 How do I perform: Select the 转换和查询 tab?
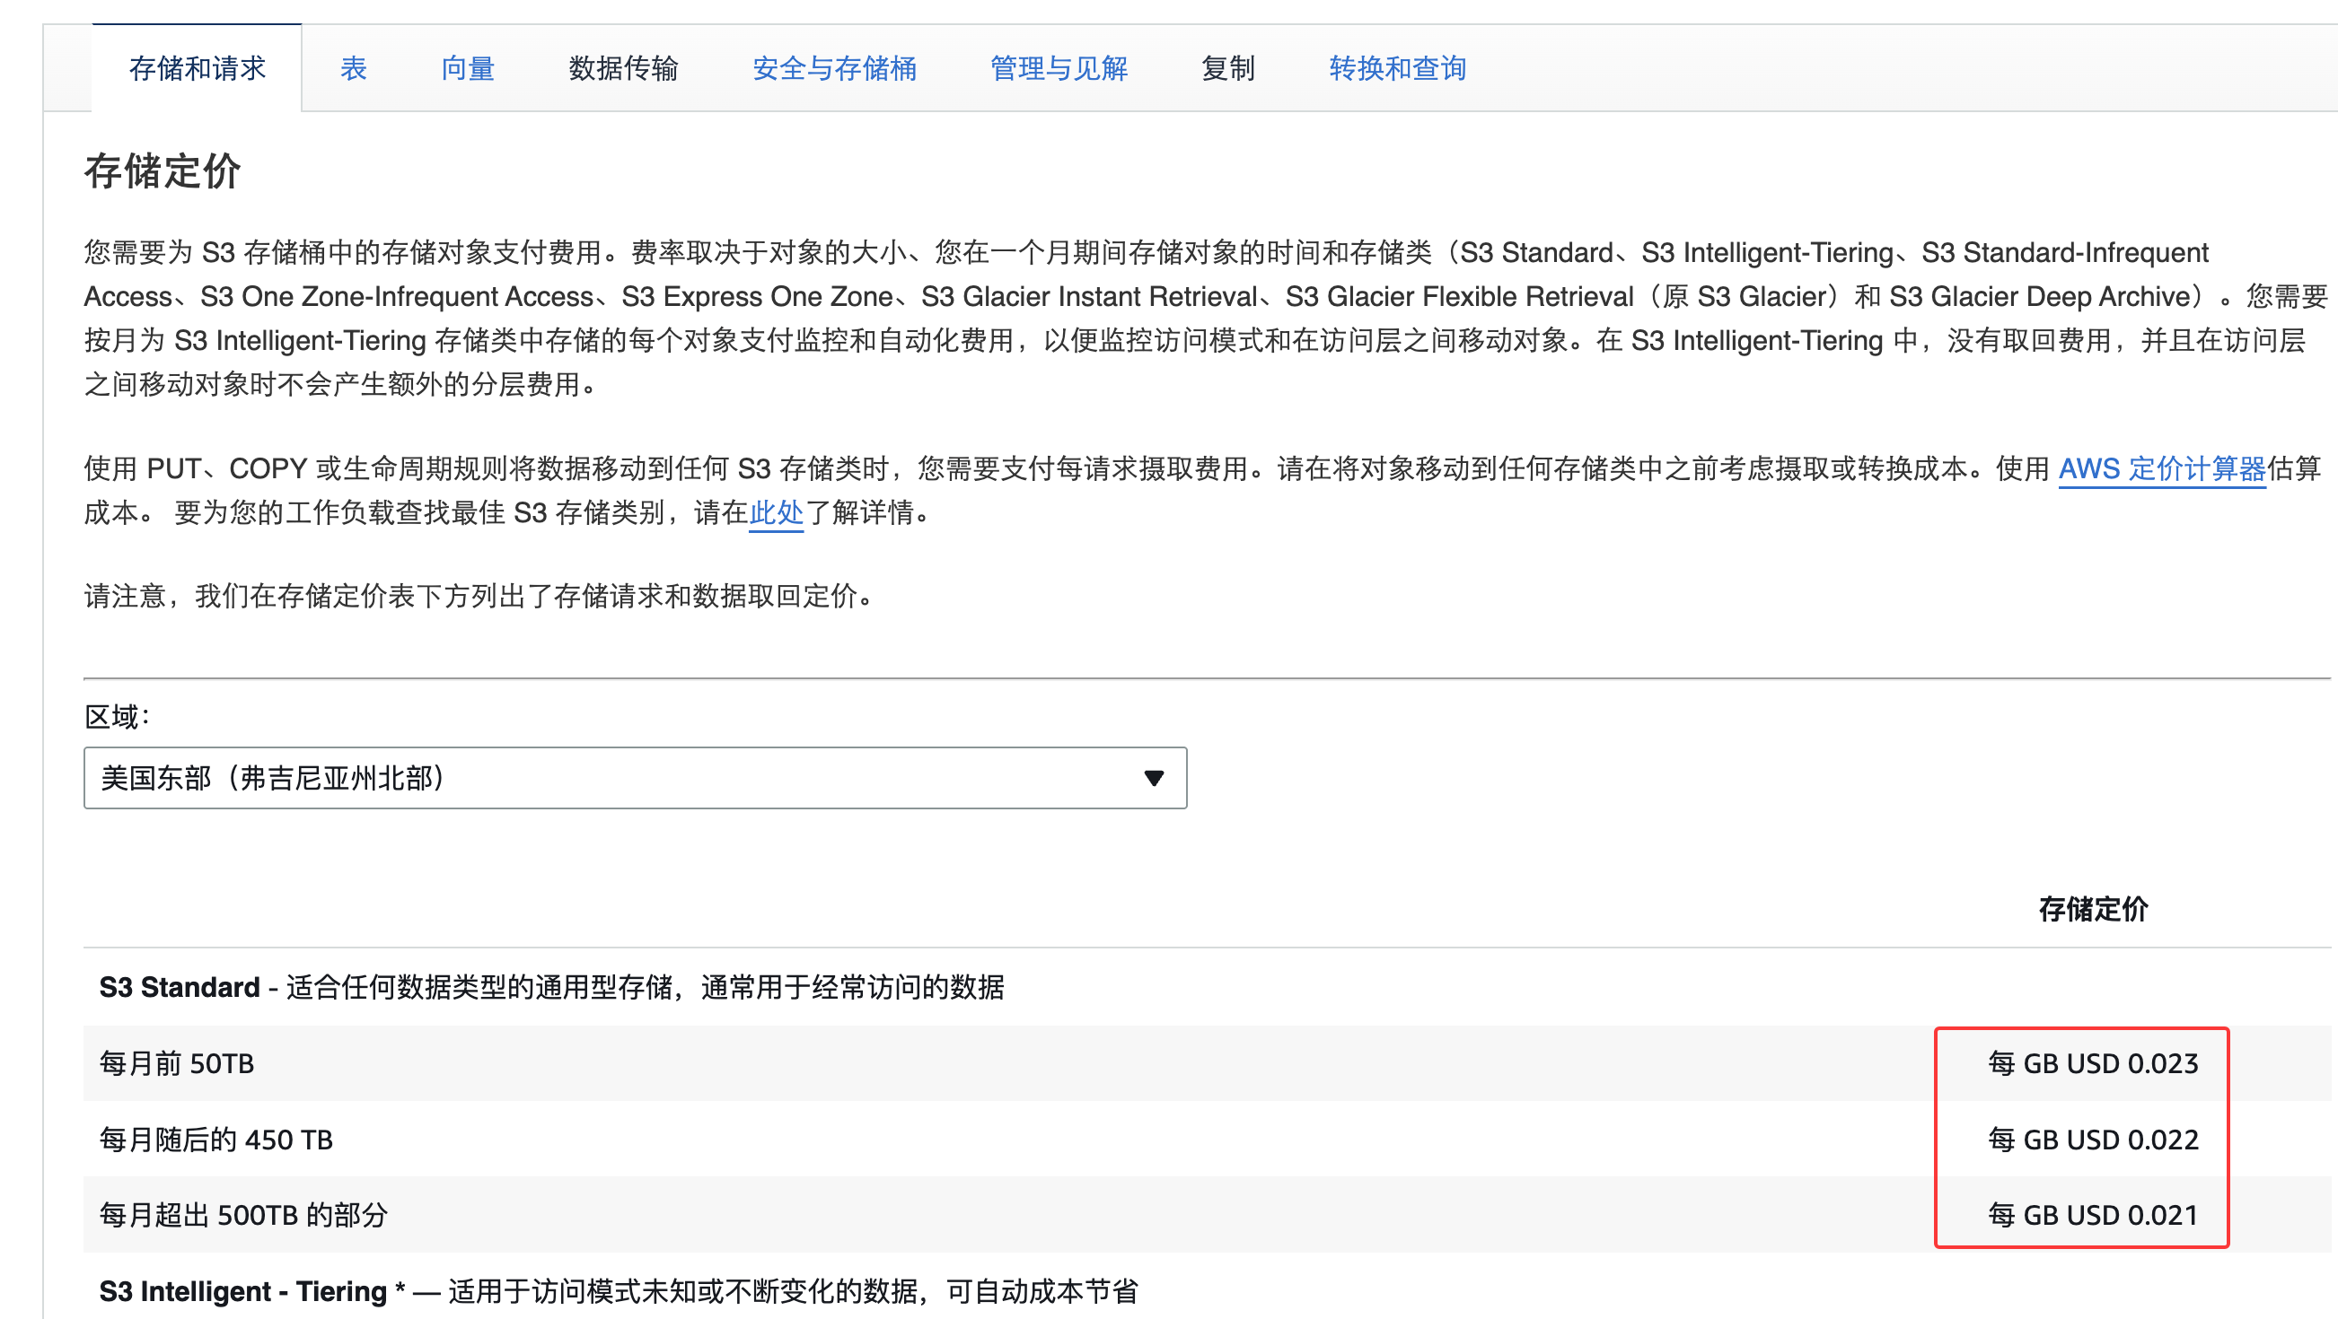coord(1397,68)
